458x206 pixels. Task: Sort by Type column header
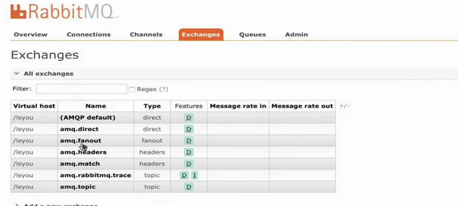(152, 106)
